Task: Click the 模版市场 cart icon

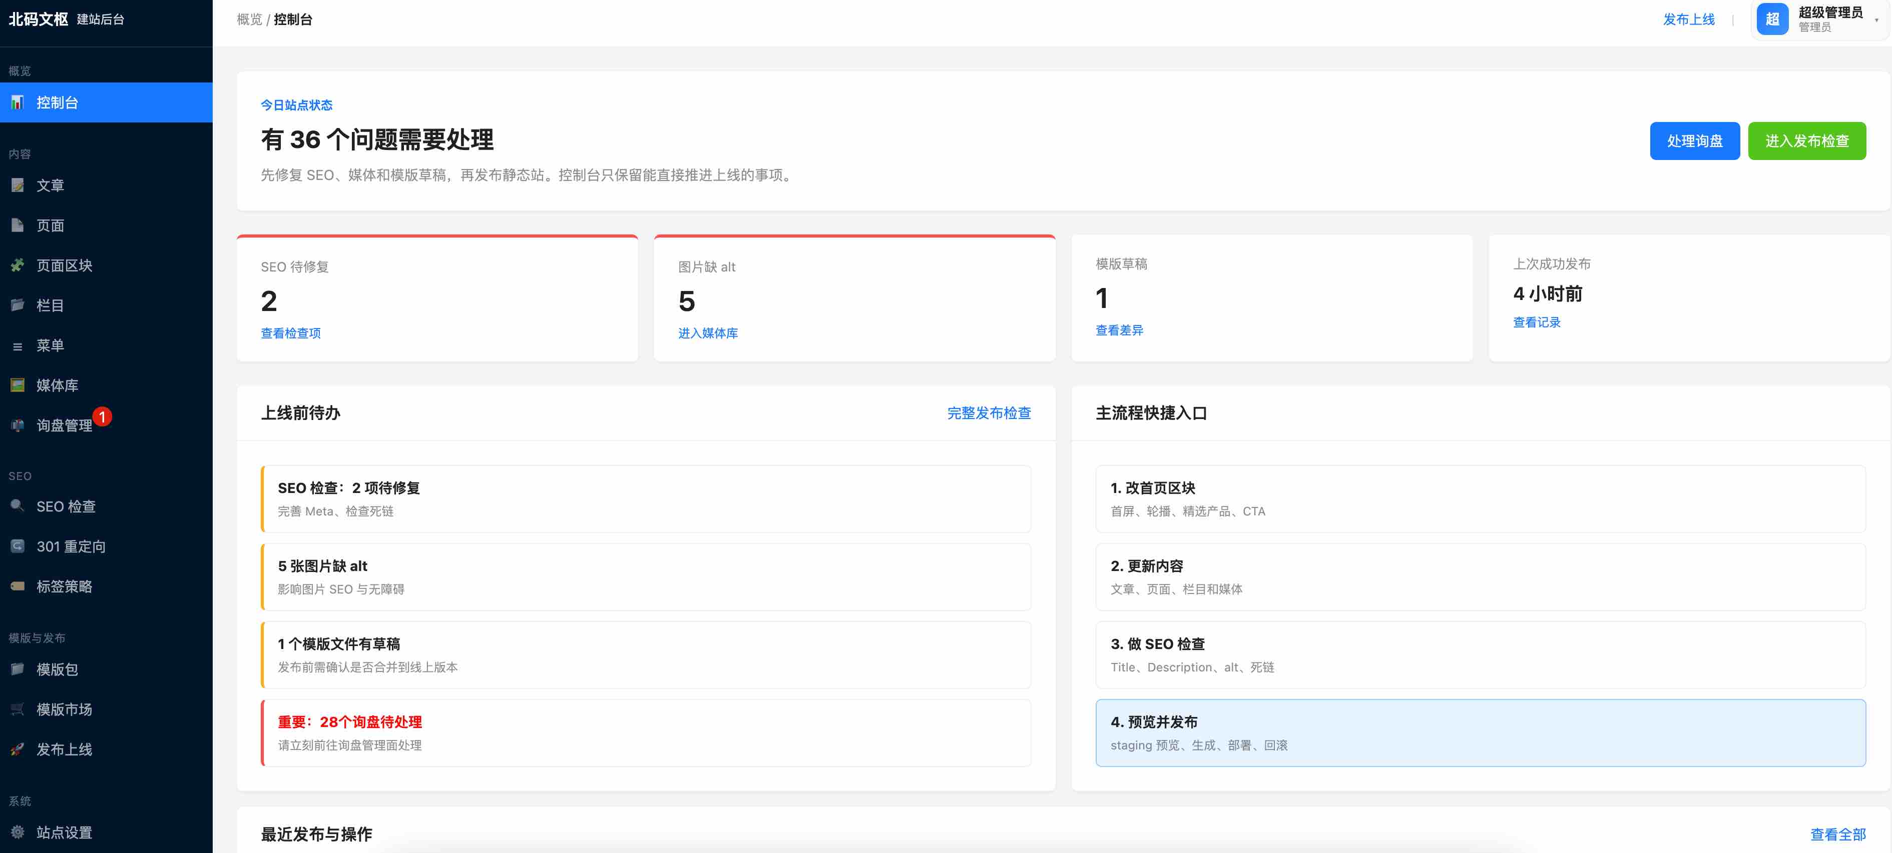Action: (x=18, y=709)
